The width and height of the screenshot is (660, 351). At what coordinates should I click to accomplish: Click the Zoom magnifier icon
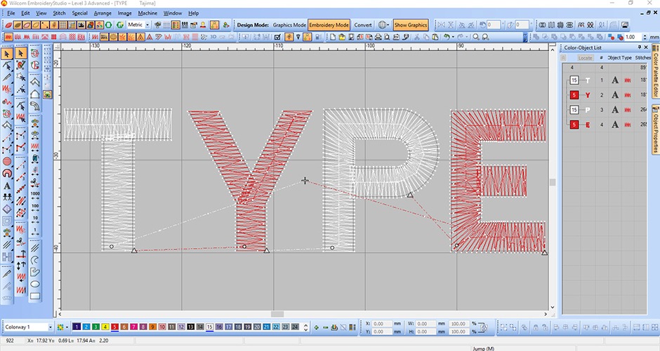click(x=476, y=37)
